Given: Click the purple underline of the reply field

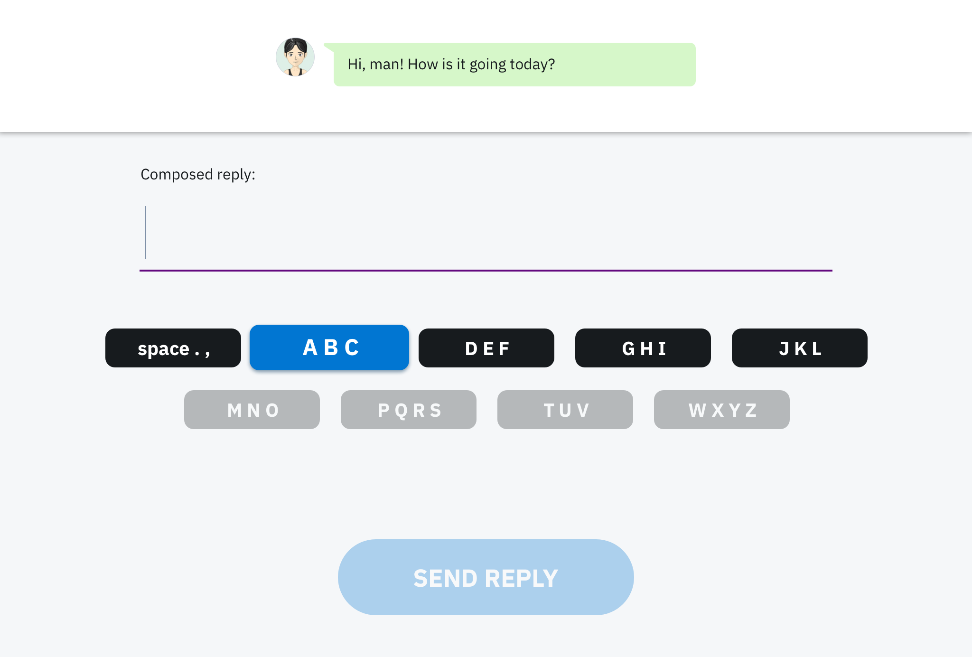Looking at the screenshot, I should coord(486,270).
